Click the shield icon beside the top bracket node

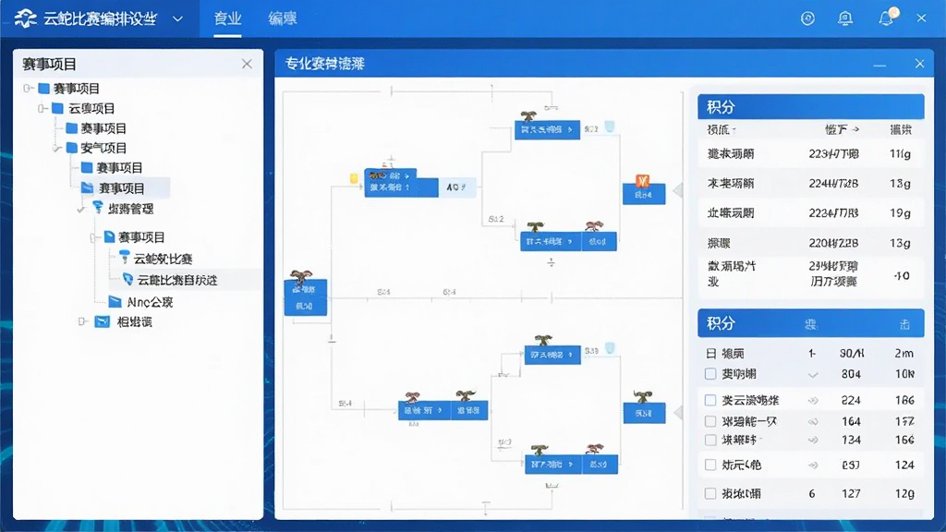(x=610, y=127)
